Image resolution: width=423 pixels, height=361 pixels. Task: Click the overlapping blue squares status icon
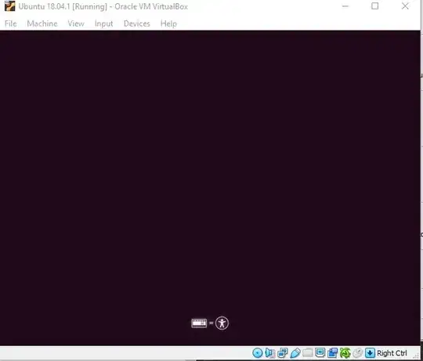click(x=332, y=352)
